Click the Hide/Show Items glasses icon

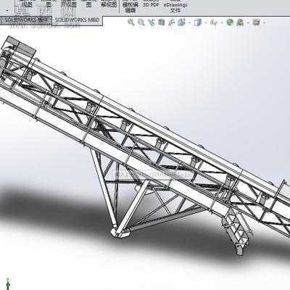tap(214, 23)
